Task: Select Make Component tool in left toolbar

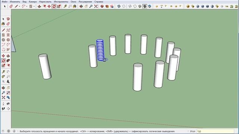Action: tap(8, 19)
